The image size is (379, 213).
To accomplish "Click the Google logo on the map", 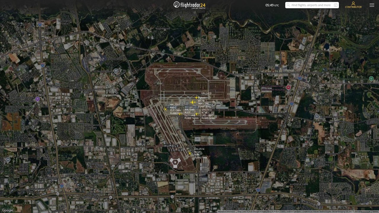I will point(7,210).
